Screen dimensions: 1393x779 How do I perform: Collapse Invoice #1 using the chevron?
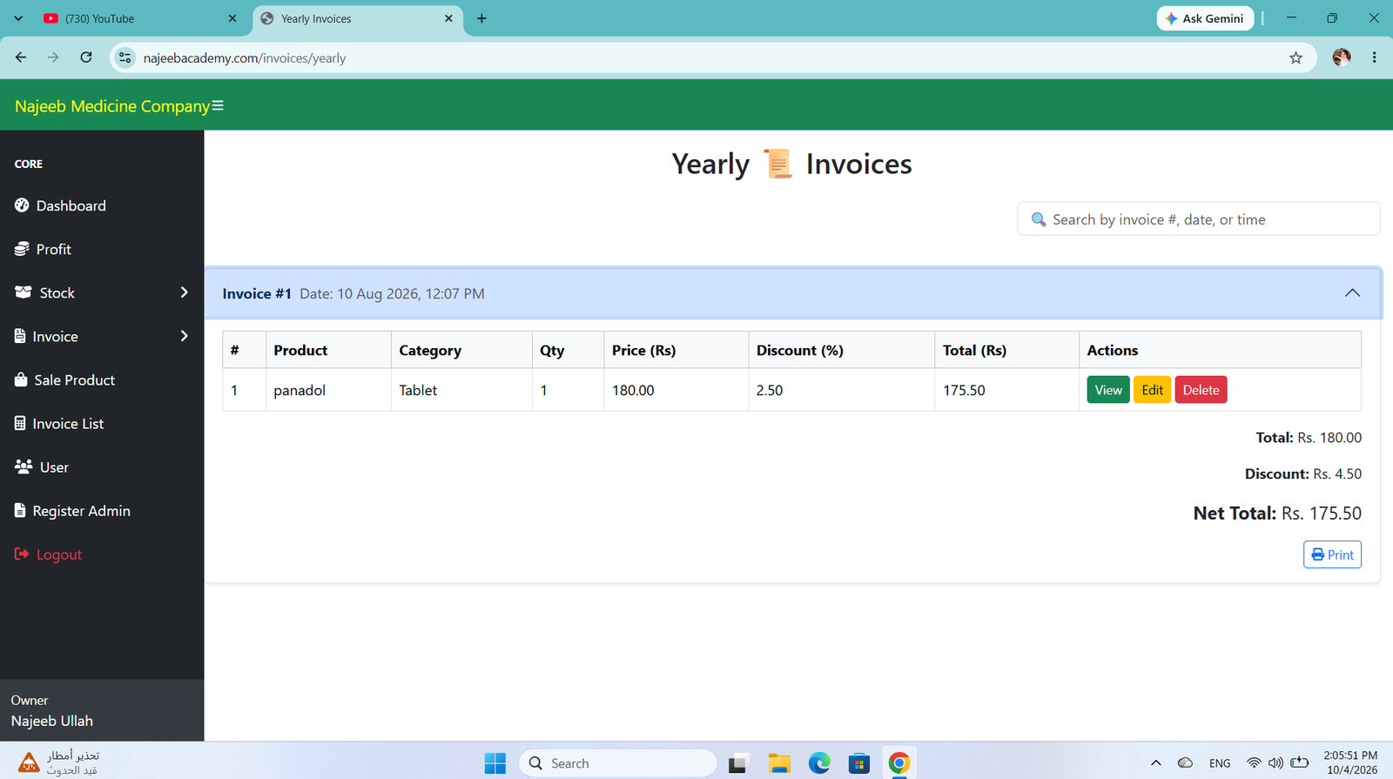click(1352, 293)
